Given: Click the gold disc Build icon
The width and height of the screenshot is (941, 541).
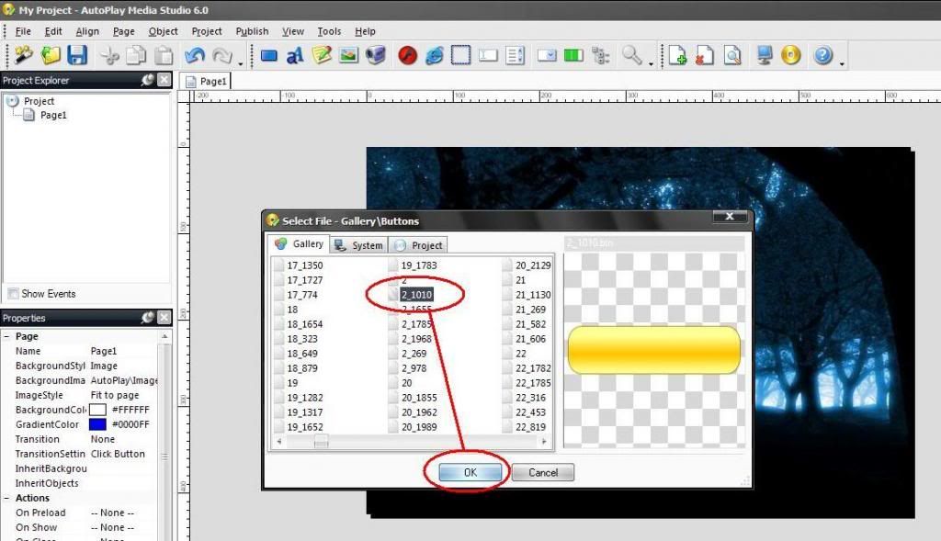Looking at the screenshot, I should (790, 56).
